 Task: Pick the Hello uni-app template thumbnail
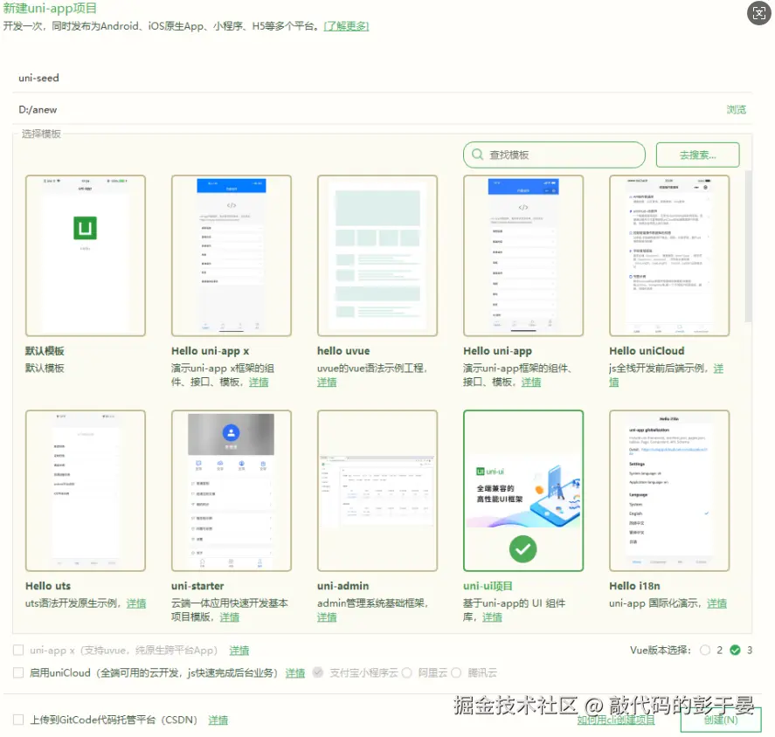pos(523,255)
